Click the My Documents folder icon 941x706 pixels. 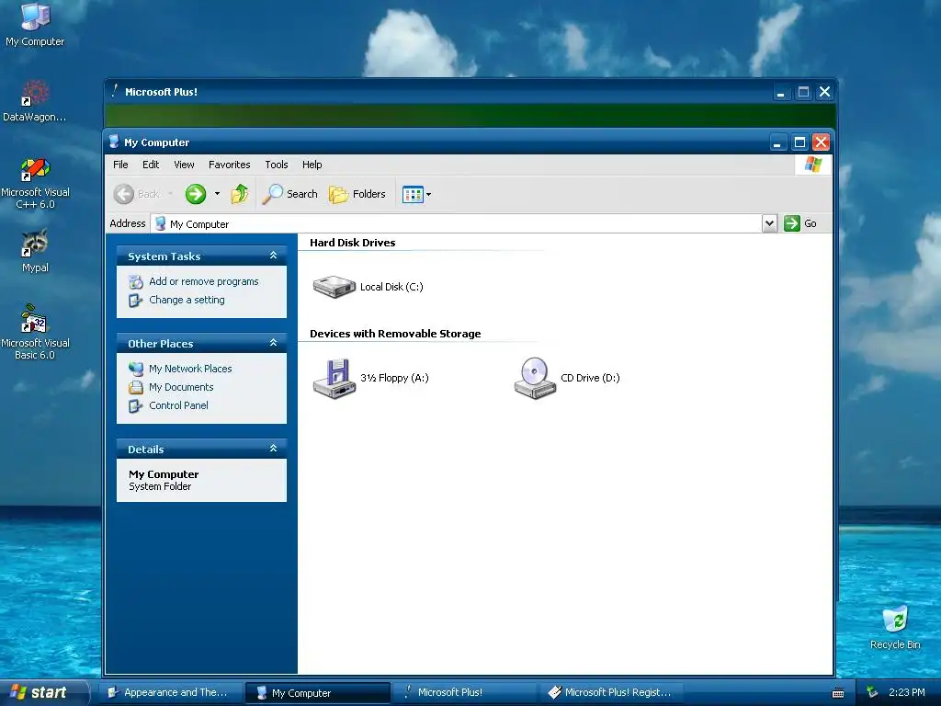(x=136, y=387)
